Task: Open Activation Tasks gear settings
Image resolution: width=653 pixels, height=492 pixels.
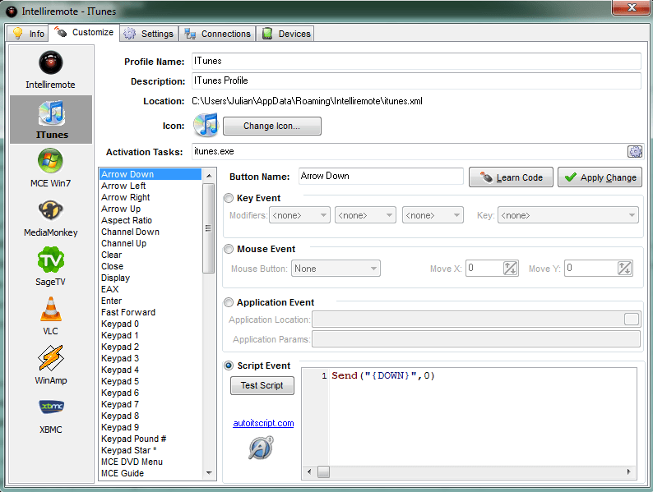Action: point(635,151)
